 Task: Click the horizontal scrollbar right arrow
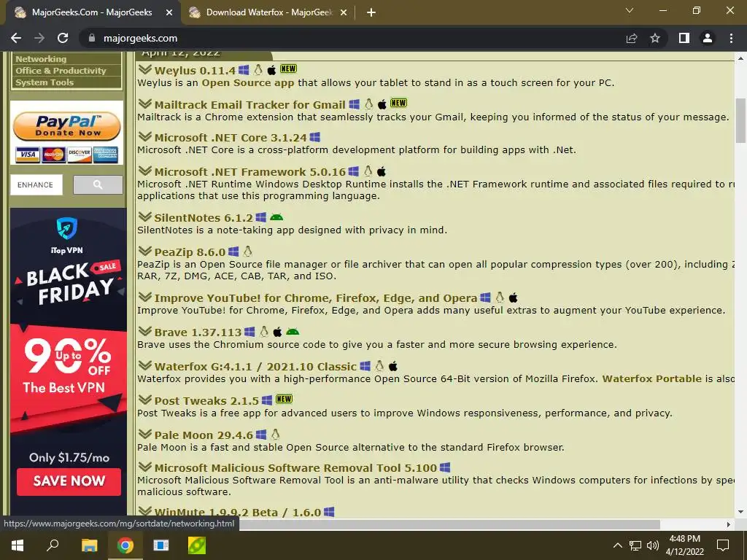(729, 524)
